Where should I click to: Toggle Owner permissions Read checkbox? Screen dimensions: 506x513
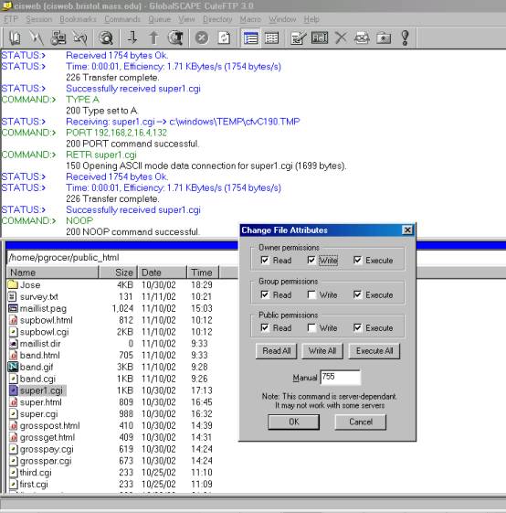[x=265, y=260]
